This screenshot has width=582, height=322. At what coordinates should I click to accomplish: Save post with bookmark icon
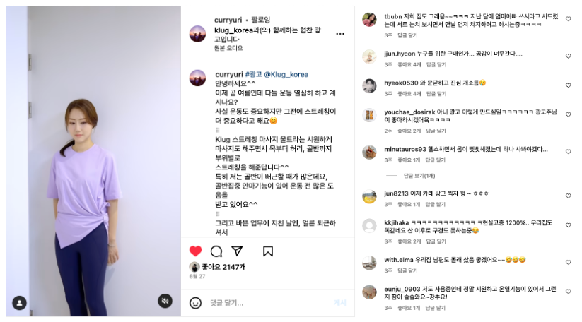click(x=267, y=251)
